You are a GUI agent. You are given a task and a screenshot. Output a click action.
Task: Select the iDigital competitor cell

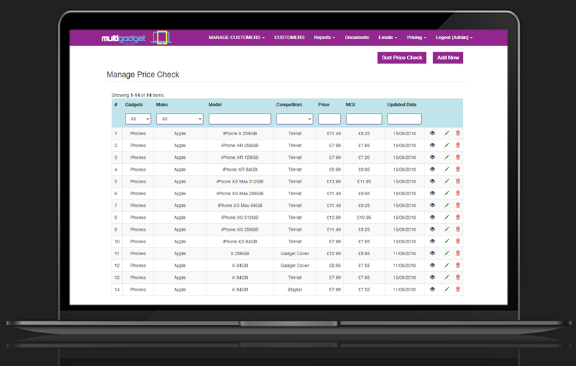[x=295, y=289]
